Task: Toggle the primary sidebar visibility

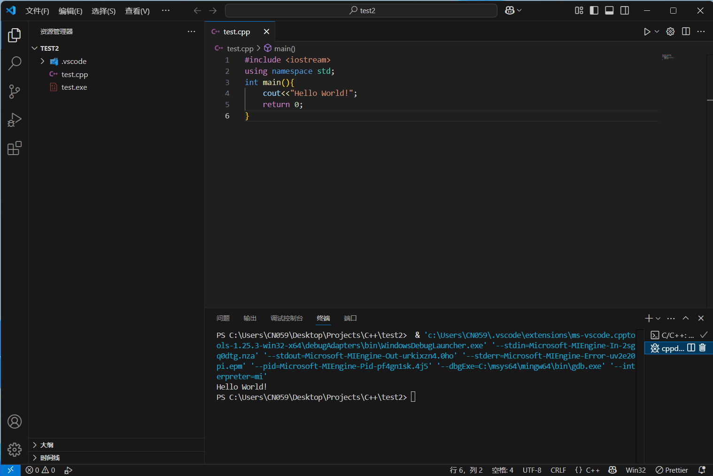Action: coord(594,10)
